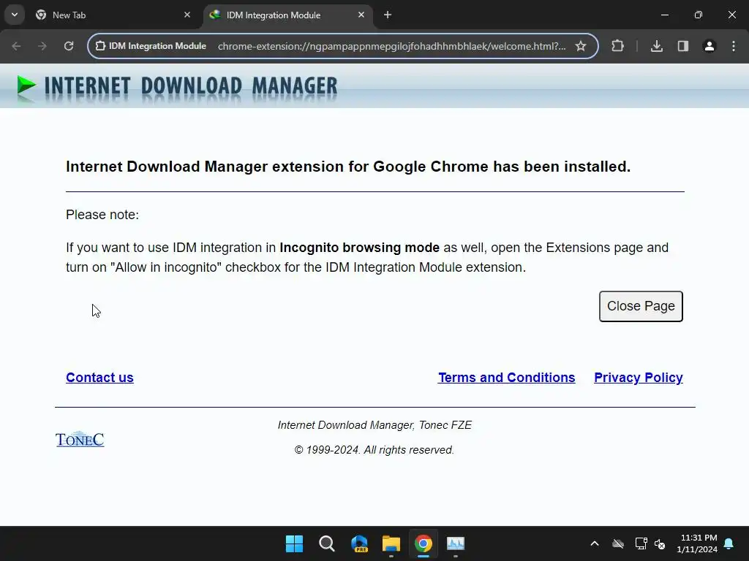Image resolution: width=749 pixels, height=561 pixels.
Task: Open the Privacy Policy link
Action: tap(638, 378)
